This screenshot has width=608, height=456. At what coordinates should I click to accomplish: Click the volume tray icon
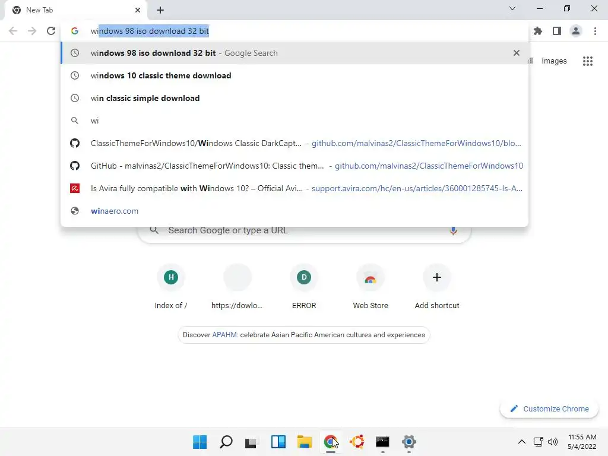[x=553, y=442]
